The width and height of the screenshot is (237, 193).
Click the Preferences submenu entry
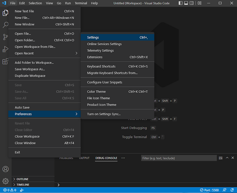(x=45, y=114)
